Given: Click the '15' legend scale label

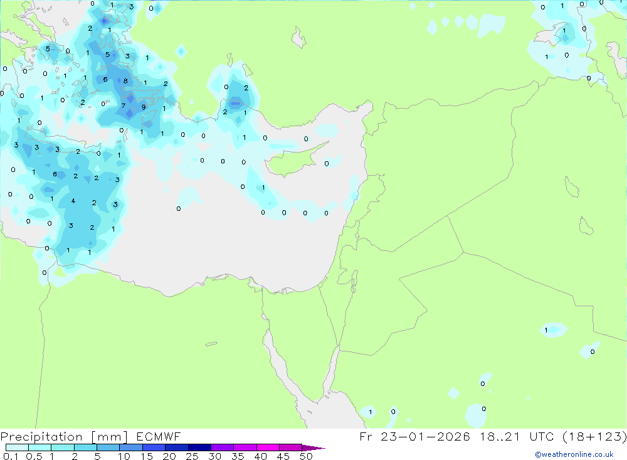Looking at the screenshot, I should (147, 456).
